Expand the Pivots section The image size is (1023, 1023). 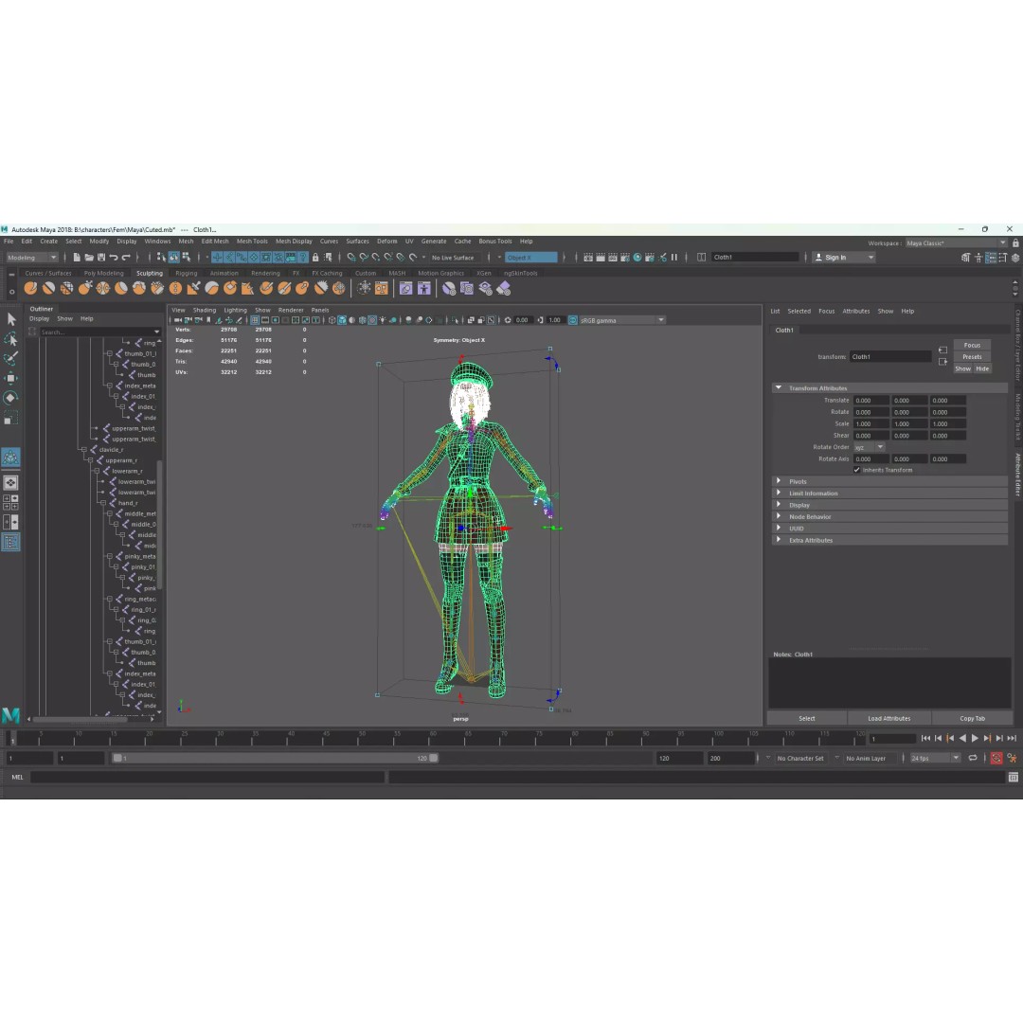click(779, 481)
